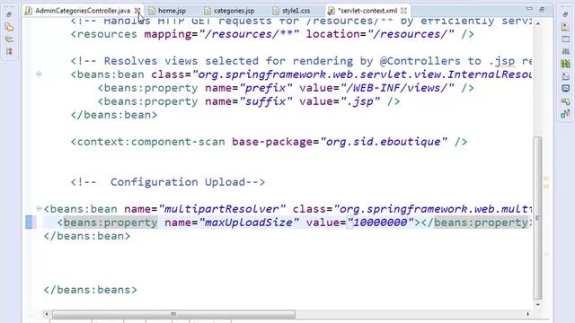Viewport: 575px width, 323px height.
Task: Click the blue marker beside maxUploadSize line
Action: pyautogui.click(x=29, y=223)
